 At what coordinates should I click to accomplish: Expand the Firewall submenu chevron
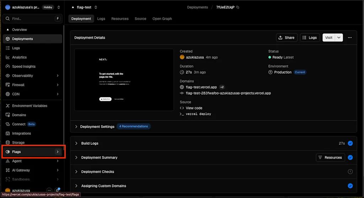click(58, 85)
